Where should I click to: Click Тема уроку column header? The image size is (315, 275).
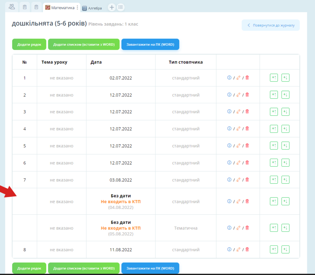[x=54, y=62]
